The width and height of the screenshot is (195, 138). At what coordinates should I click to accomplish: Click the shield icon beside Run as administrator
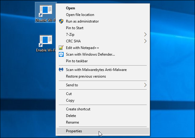(61, 21)
